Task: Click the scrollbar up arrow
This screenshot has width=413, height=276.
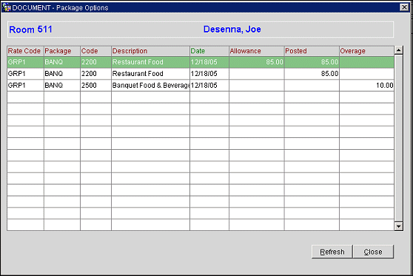Action: pos(398,50)
